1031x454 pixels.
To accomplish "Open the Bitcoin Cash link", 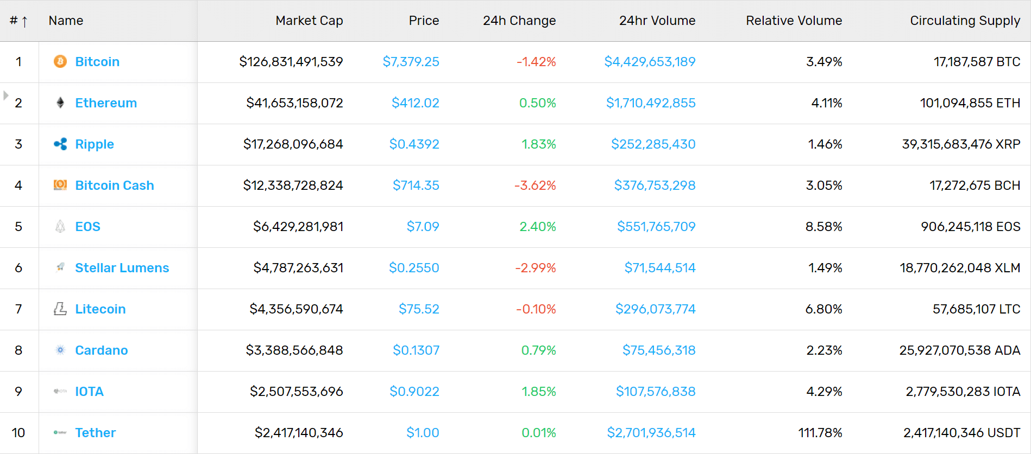I will (x=115, y=186).
